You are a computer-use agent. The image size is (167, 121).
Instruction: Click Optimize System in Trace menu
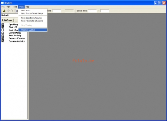pos(33,30)
